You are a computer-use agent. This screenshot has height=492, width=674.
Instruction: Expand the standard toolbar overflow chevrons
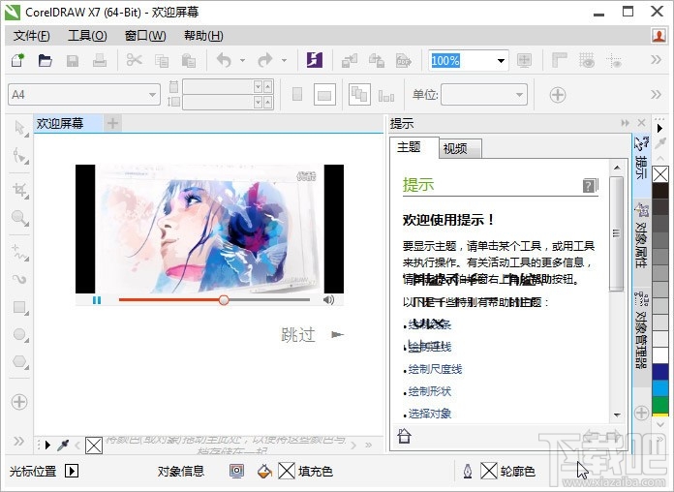(656, 60)
